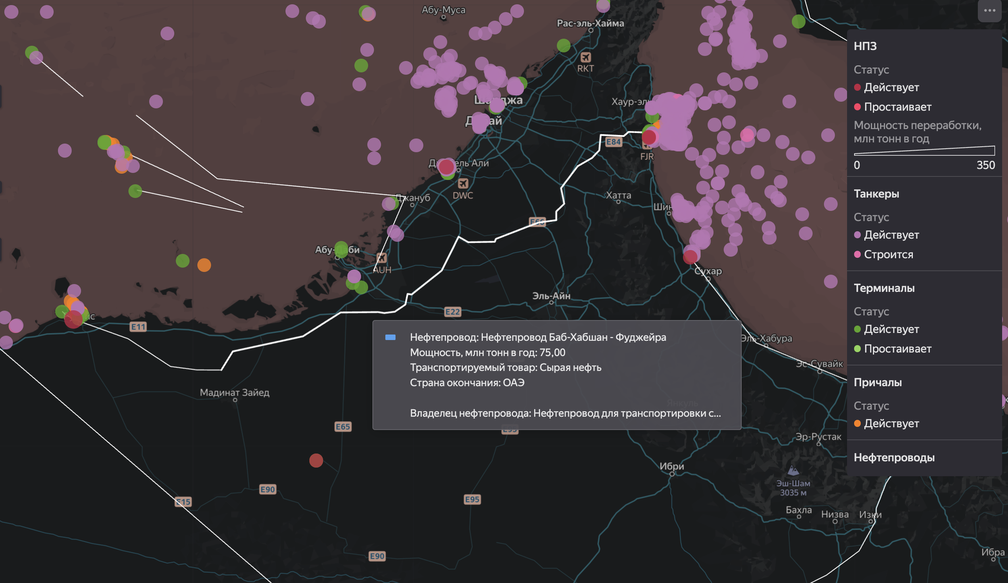Click the lone red refinery marker near E65
This screenshot has width=1008, height=583.
316,460
